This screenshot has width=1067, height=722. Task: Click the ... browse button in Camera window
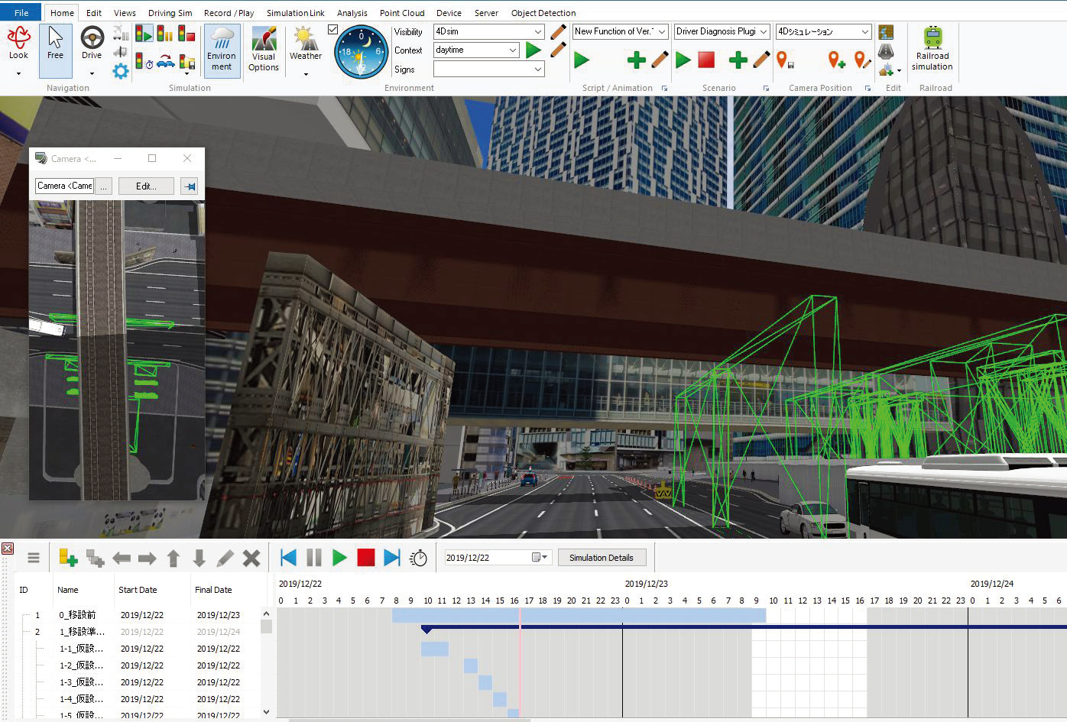coord(104,186)
